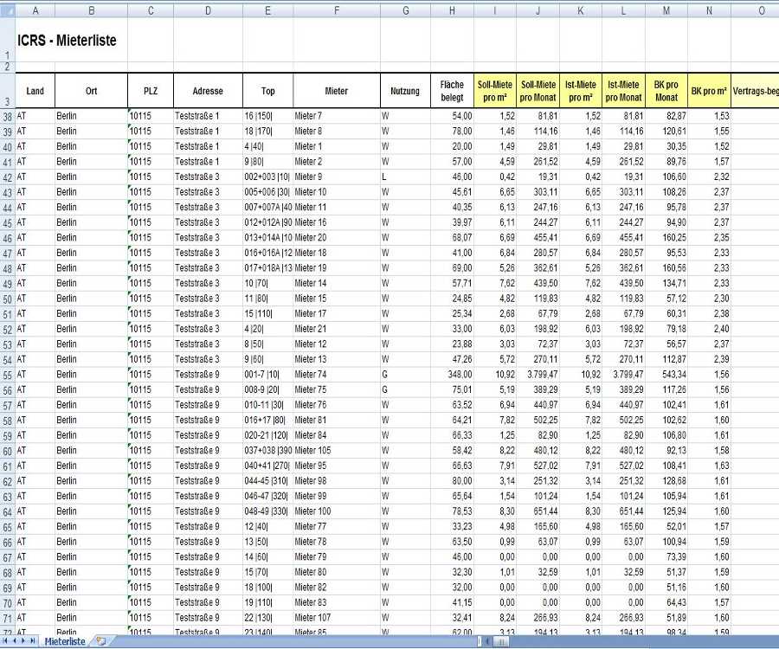This screenshot has width=779, height=649.
Task: Click Ist-Miete pro Monat value 651,44
Action: click(x=623, y=511)
